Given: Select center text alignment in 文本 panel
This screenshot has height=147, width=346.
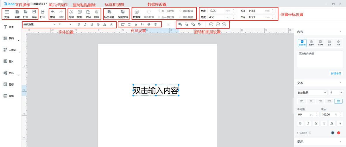Looking at the screenshot, I should [311, 101].
